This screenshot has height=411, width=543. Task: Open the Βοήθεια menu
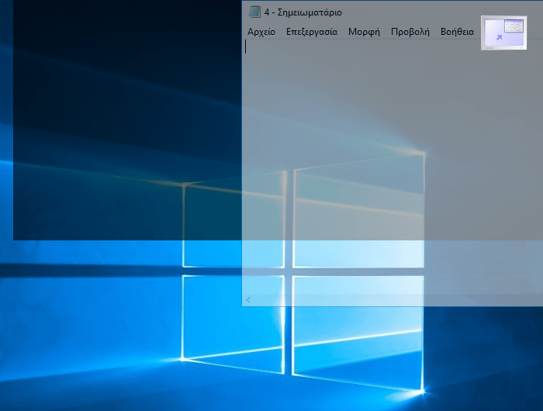pos(457,32)
